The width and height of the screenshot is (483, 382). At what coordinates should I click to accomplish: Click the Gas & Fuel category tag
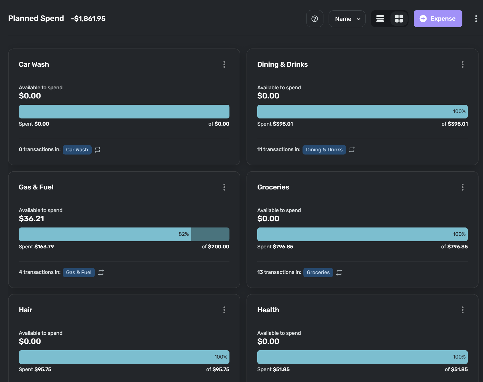79,272
